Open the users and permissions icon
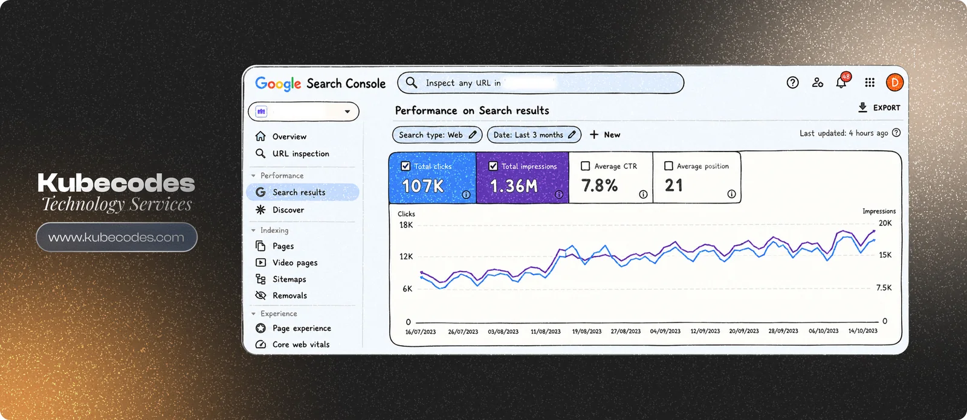 (x=818, y=83)
